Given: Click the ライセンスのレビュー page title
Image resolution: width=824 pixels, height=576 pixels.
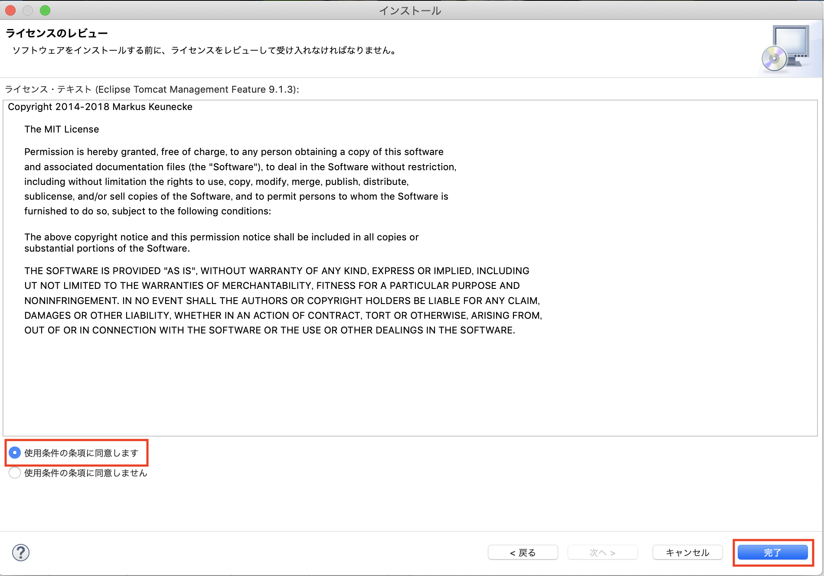Looking at the screenshot, I should click(x=56, y=33).
